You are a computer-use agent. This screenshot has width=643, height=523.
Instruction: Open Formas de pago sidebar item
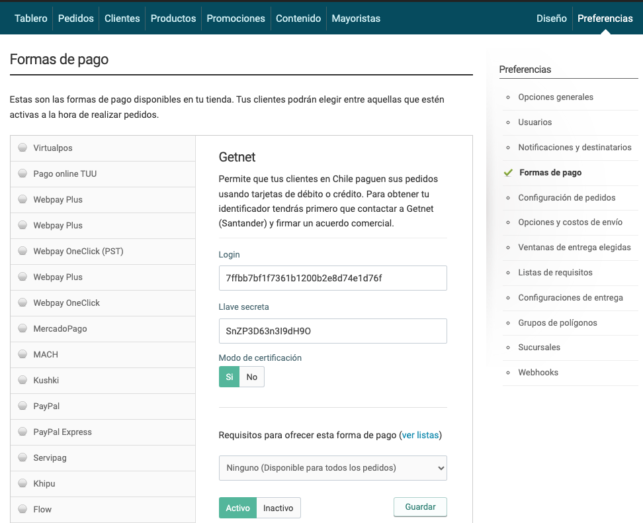point(550,173)
